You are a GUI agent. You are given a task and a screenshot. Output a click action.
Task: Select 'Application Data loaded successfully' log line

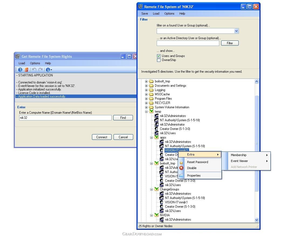[76, 96]
